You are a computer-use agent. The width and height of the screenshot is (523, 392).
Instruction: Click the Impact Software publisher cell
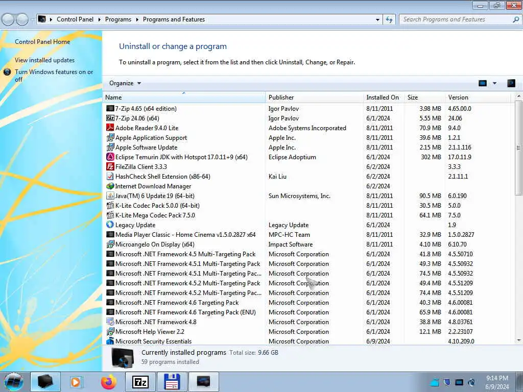point(291,244)
